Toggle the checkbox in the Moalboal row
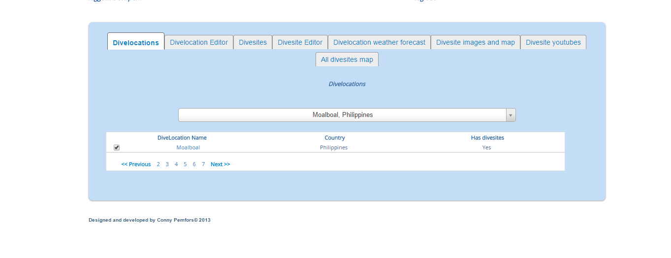Image resolution: width=671 pixels, height=258 pixels. point(117,147)
